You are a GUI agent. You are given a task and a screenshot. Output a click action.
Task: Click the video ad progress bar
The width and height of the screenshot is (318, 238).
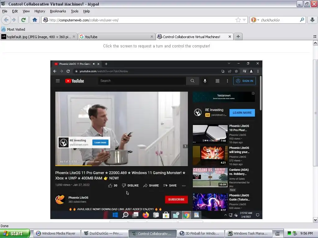tap(121, 165)
